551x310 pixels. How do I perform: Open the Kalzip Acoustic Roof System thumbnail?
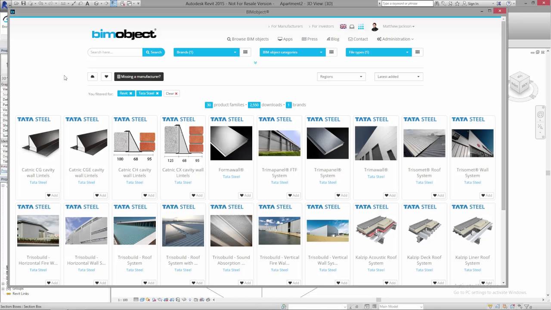[x=376, y=231]
